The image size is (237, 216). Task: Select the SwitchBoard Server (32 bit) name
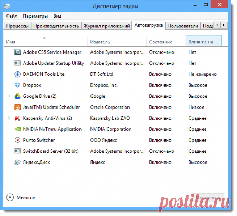pyautogui.click(x=51, y=151)
